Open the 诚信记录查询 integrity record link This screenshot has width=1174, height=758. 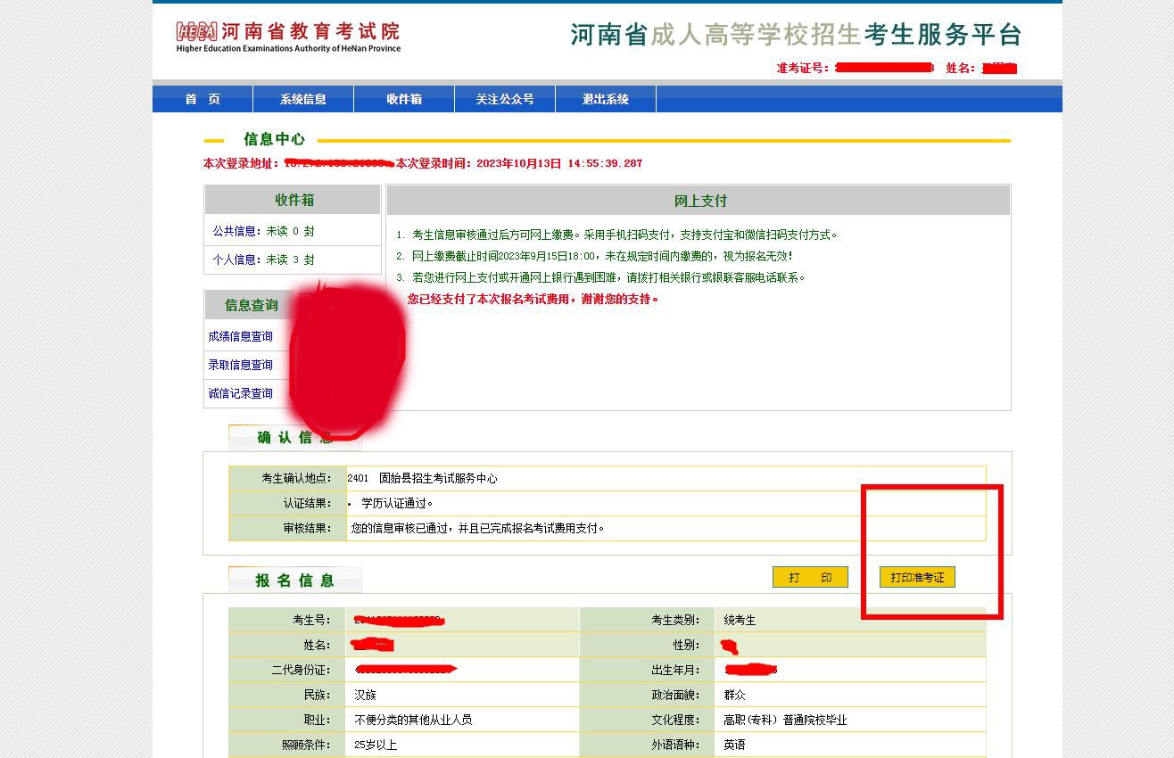coord(241,393)
